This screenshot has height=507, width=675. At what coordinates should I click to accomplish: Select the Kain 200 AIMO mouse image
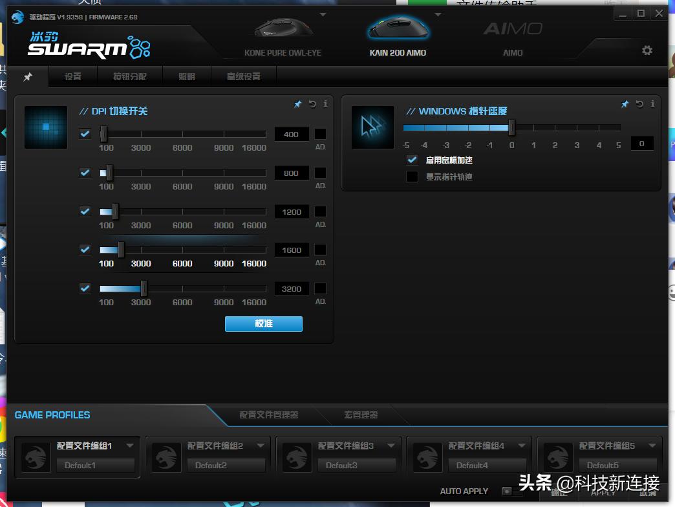tap(398, 28)
